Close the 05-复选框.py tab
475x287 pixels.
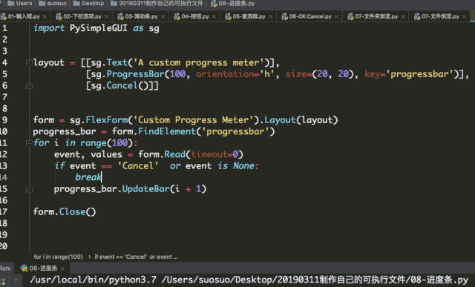pos(270,16)
